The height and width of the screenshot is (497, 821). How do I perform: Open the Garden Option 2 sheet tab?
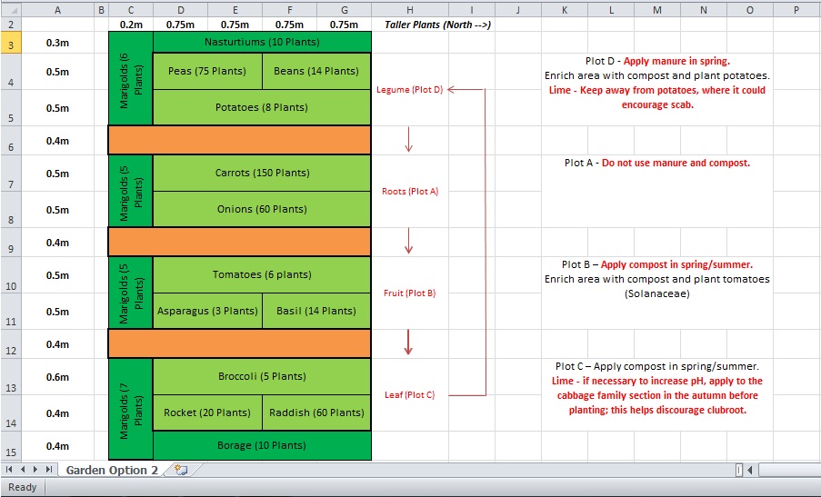pos(112,470)
